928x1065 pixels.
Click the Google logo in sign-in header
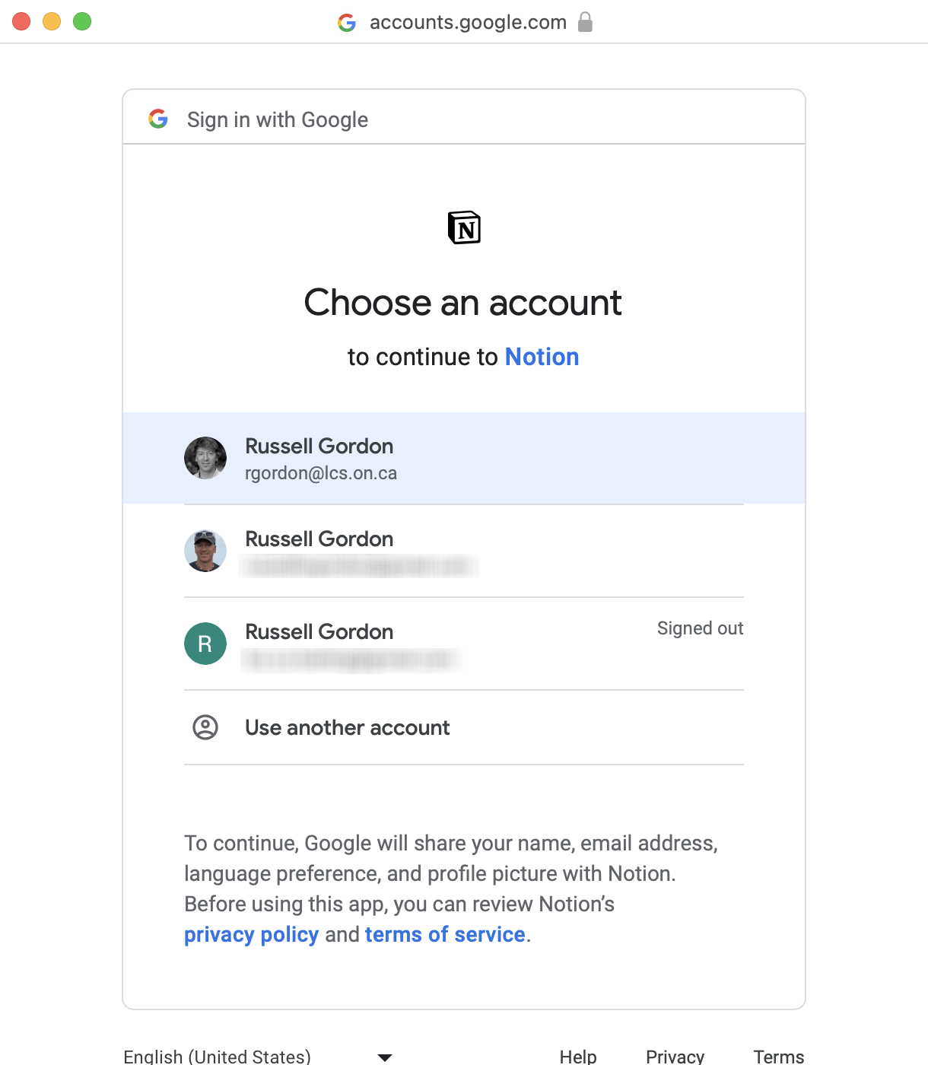158,119
